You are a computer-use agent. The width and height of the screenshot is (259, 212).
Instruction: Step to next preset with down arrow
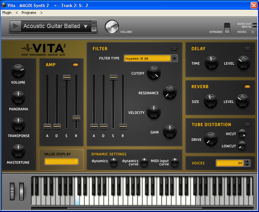[94, 29]
